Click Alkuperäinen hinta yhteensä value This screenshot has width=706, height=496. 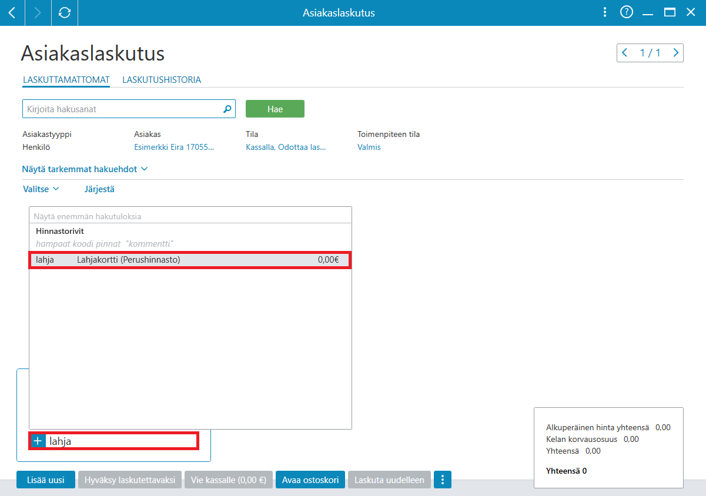pos(662,427)
